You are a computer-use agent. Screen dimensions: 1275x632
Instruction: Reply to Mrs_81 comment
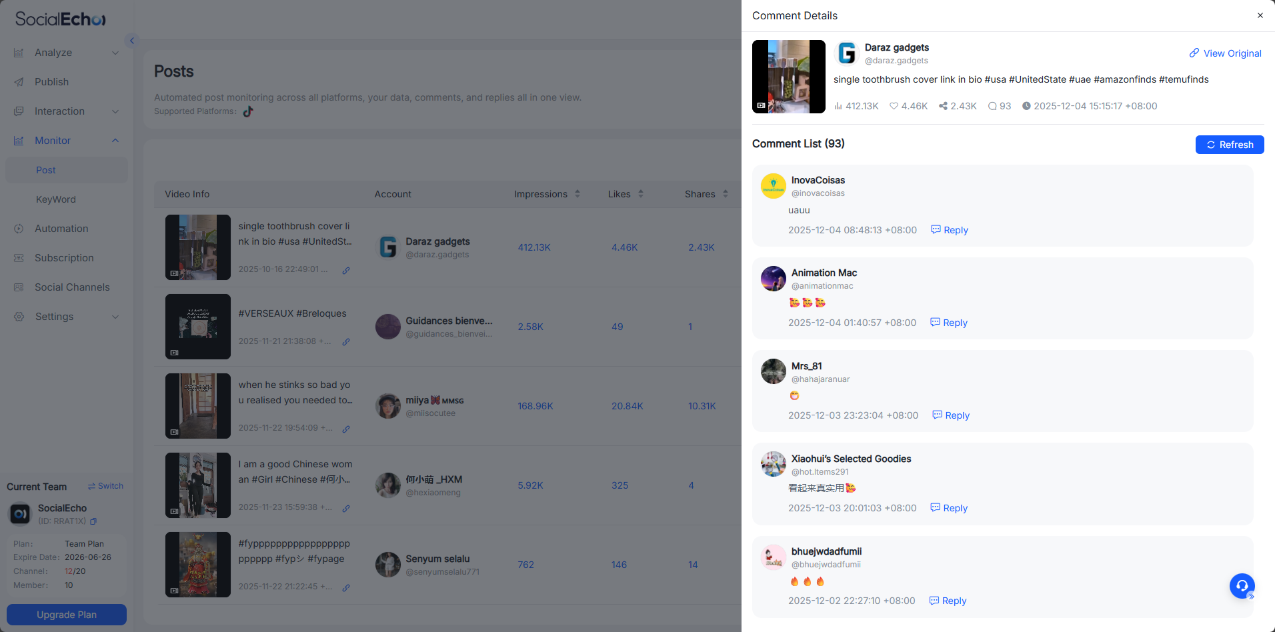point(950,415)
